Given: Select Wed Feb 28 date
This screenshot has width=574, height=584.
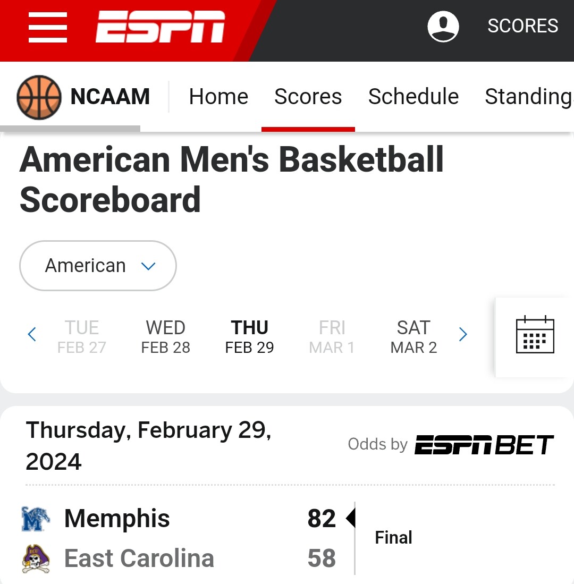Looking at the screenshot, I should click(x=166, y=337).
